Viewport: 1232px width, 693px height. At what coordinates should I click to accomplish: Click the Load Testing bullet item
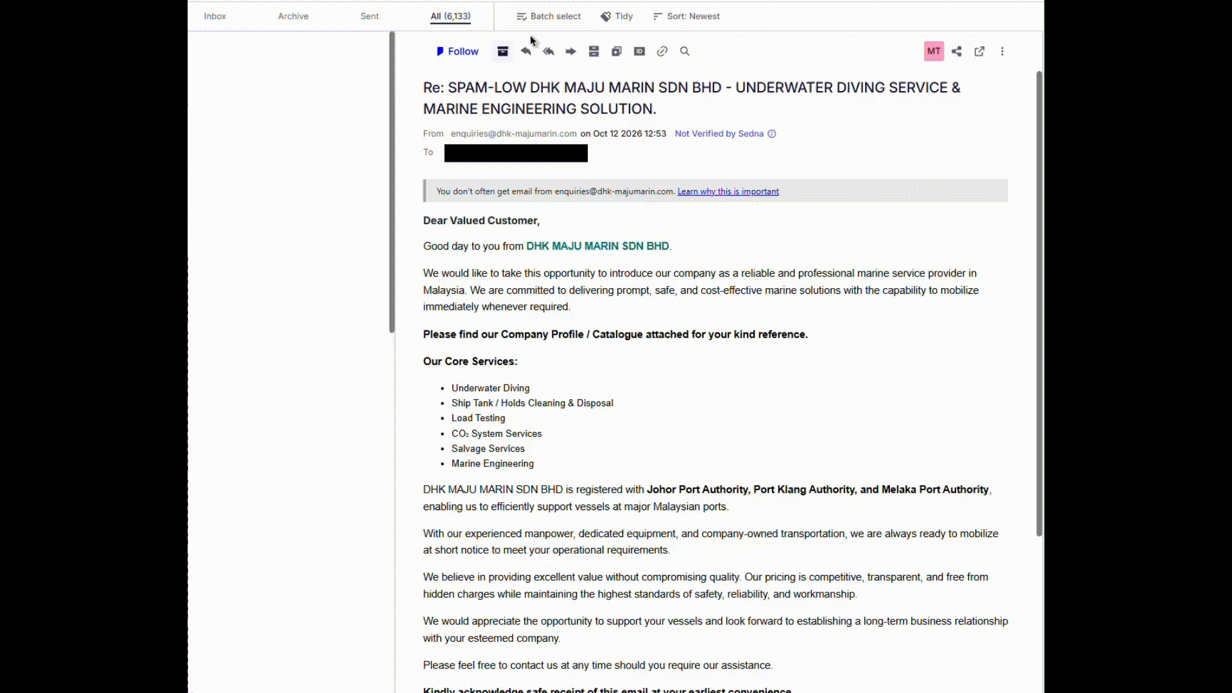[478, 418]
